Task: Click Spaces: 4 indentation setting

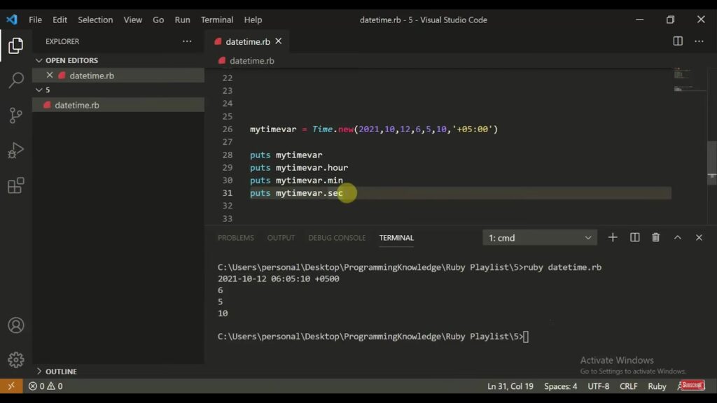Action: point(560,386)
